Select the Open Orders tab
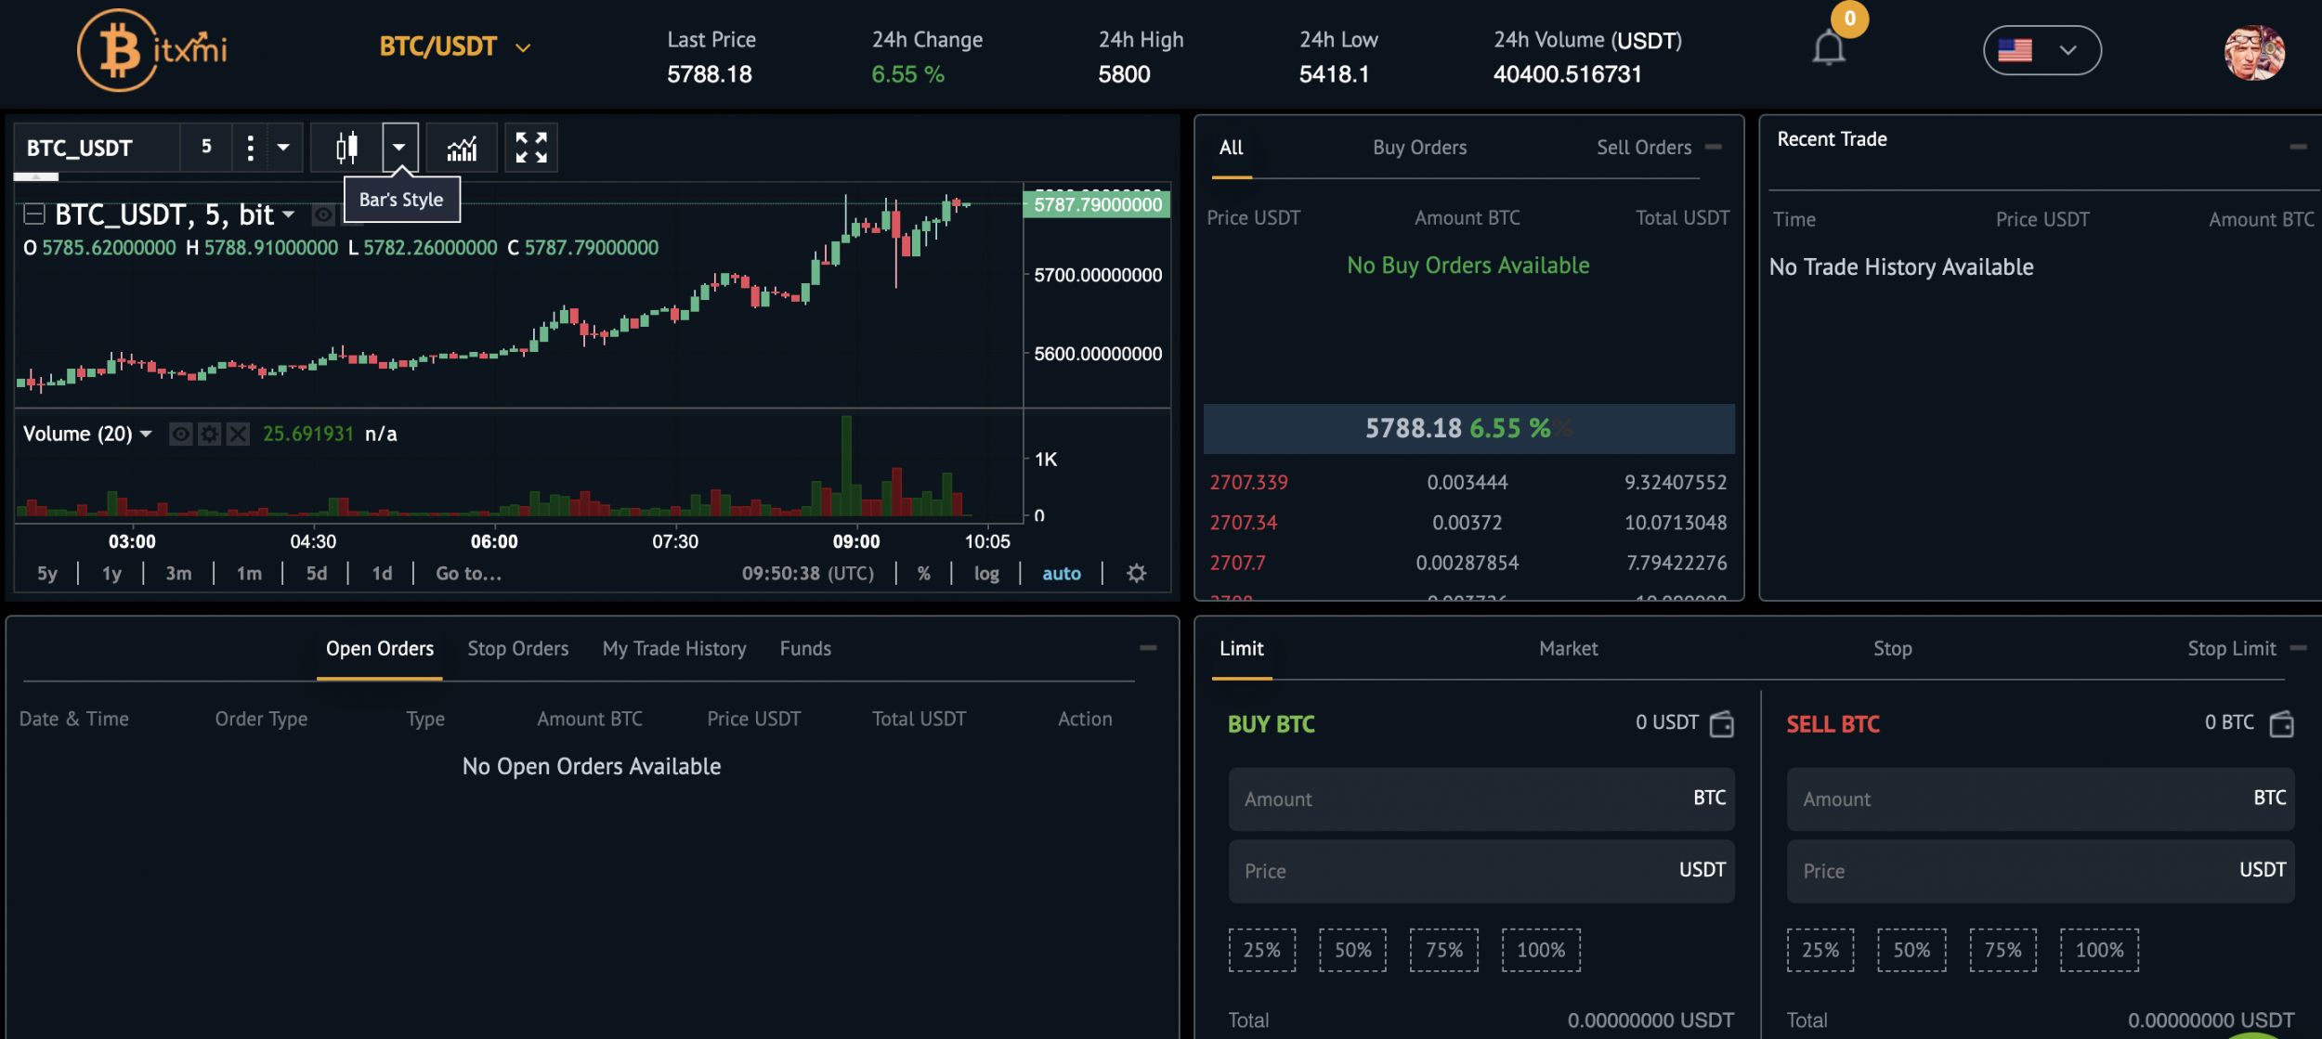The image size is (2322, 1039). (380, 649)
